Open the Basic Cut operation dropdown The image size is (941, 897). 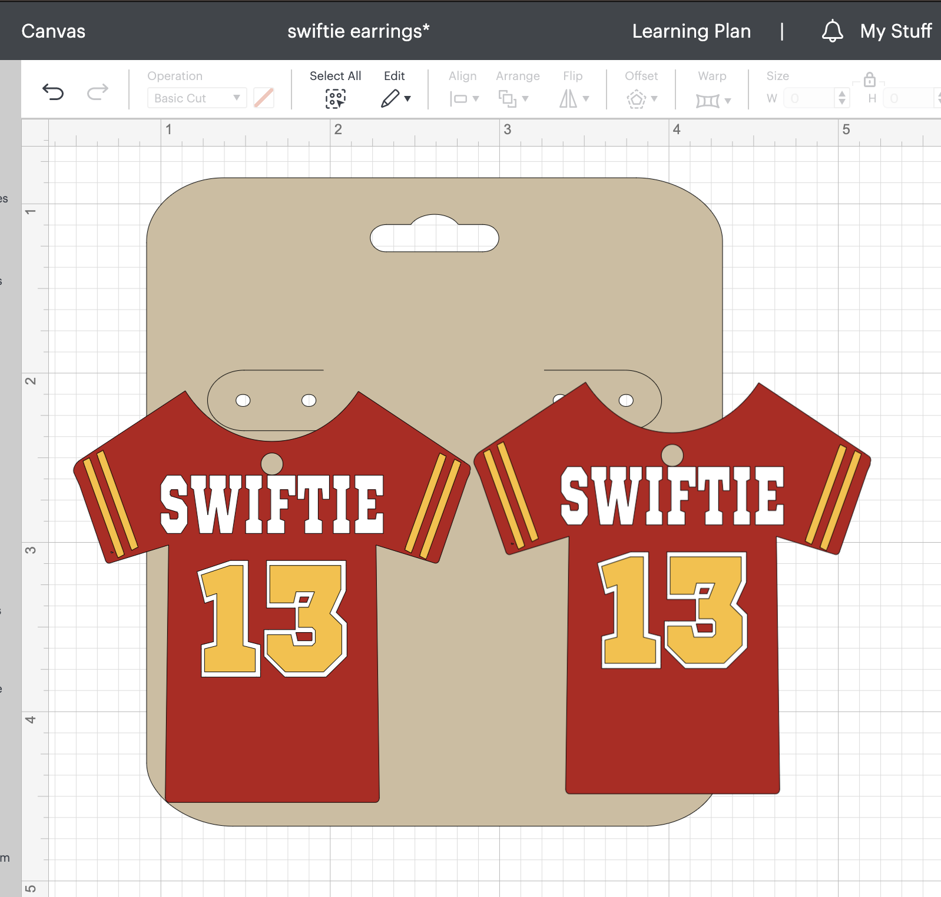click(x=197, y=98)
